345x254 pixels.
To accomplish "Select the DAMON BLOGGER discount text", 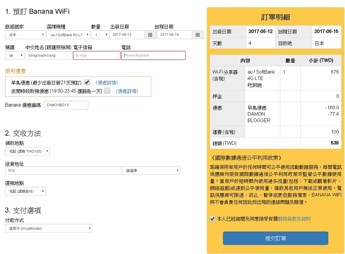I will click(x=259, y=117).
